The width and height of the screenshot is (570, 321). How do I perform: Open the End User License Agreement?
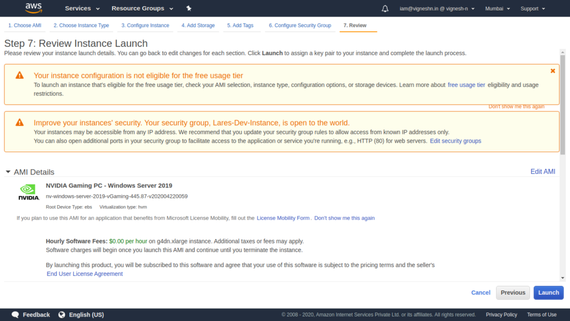click(x=85, y=274)
